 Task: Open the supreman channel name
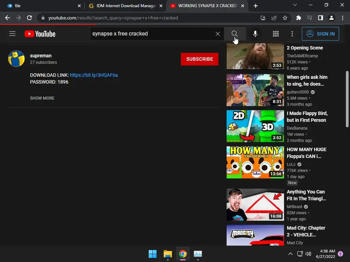(41, 56)
